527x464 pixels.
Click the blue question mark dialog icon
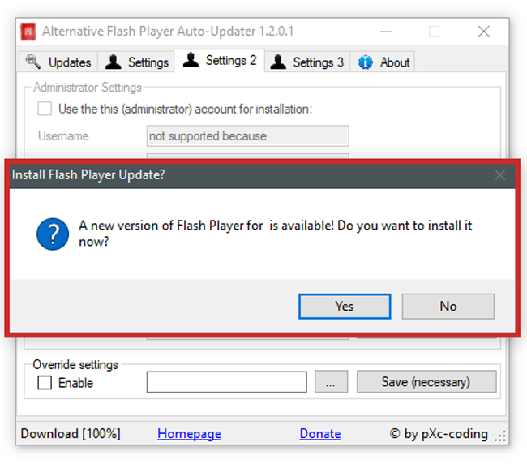click(53, 232)
